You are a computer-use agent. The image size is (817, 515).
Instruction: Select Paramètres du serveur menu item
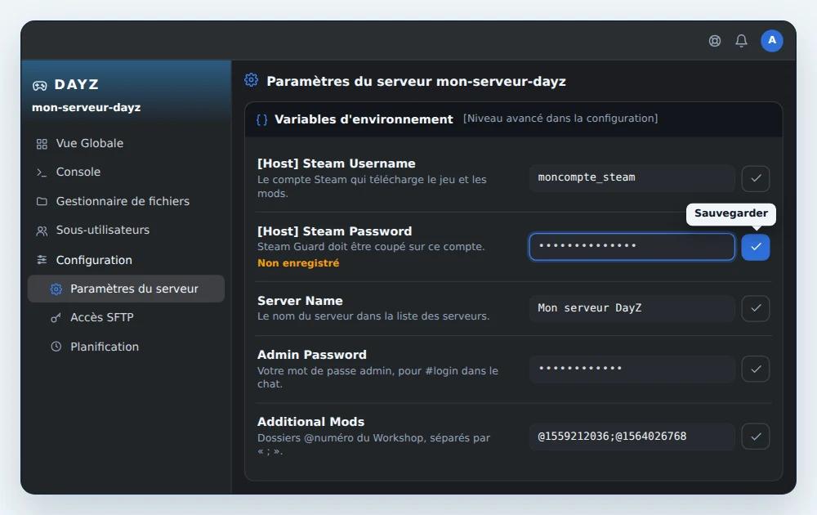coord(126,289)
